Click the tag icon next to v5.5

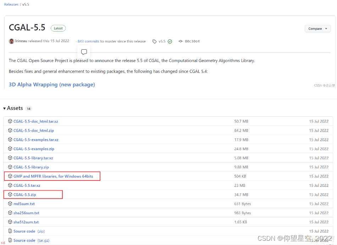[x=154, y=41]
